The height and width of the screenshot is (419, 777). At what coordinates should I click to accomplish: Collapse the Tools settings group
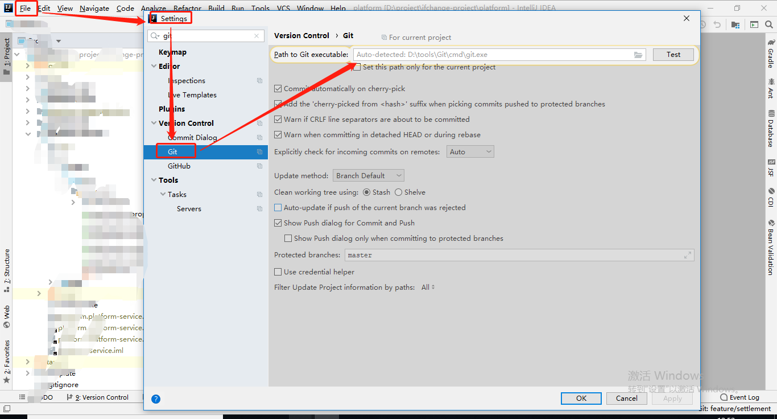pos(154,180)
